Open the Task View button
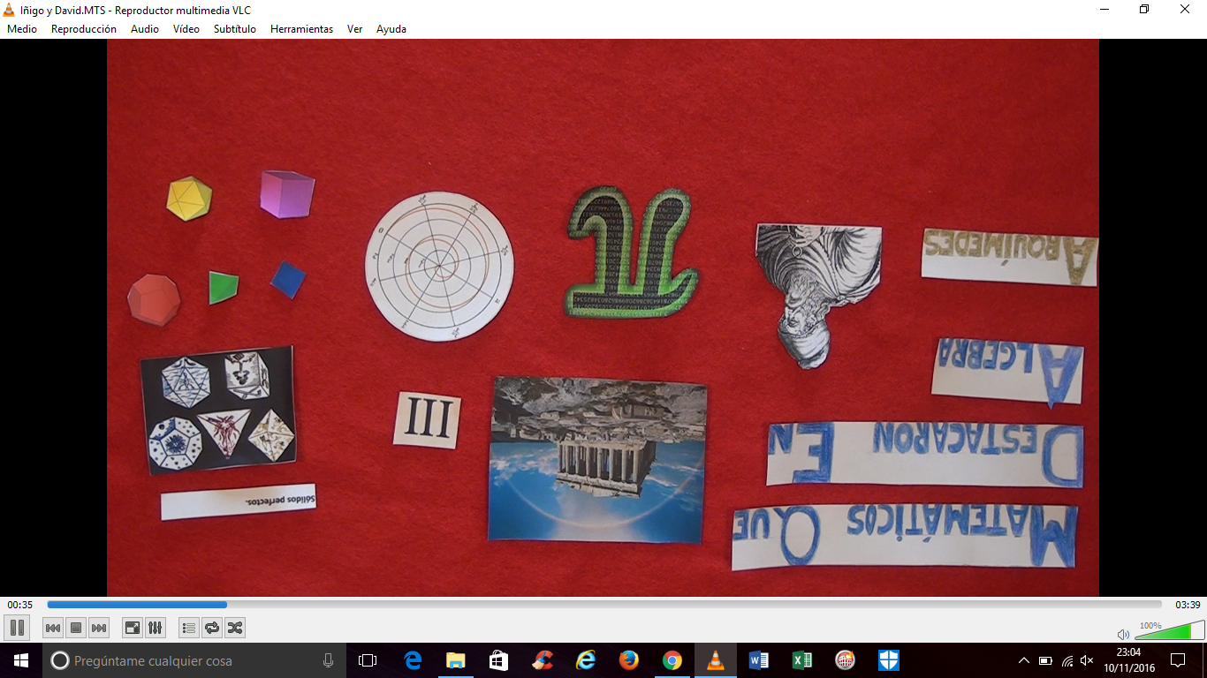The width and height of the screenshot is (1207, 678). 368,659
